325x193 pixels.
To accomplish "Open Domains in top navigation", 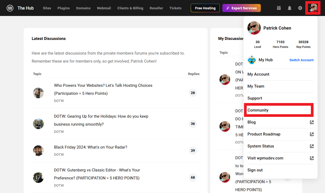I will (83, 8).
